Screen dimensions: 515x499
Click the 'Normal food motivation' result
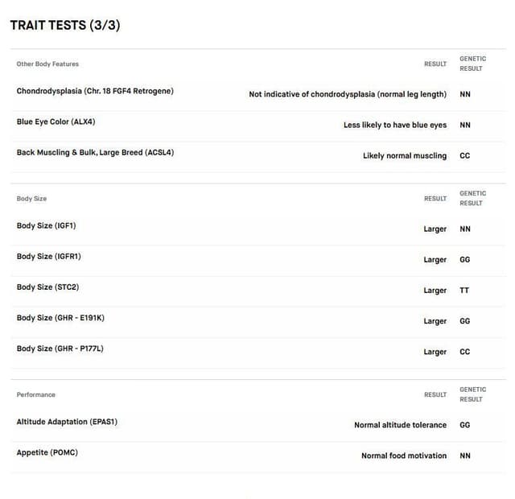(x=404, y=456)
